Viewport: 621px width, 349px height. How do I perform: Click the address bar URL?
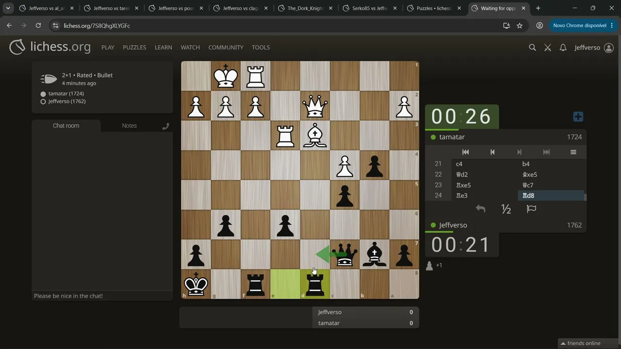(x=97, y=26)
